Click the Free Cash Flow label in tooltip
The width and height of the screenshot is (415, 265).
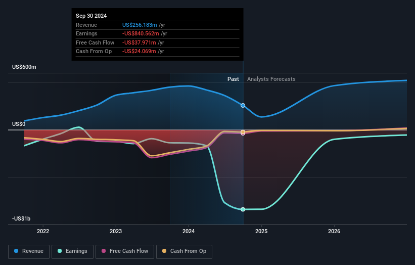pos(95,42)
